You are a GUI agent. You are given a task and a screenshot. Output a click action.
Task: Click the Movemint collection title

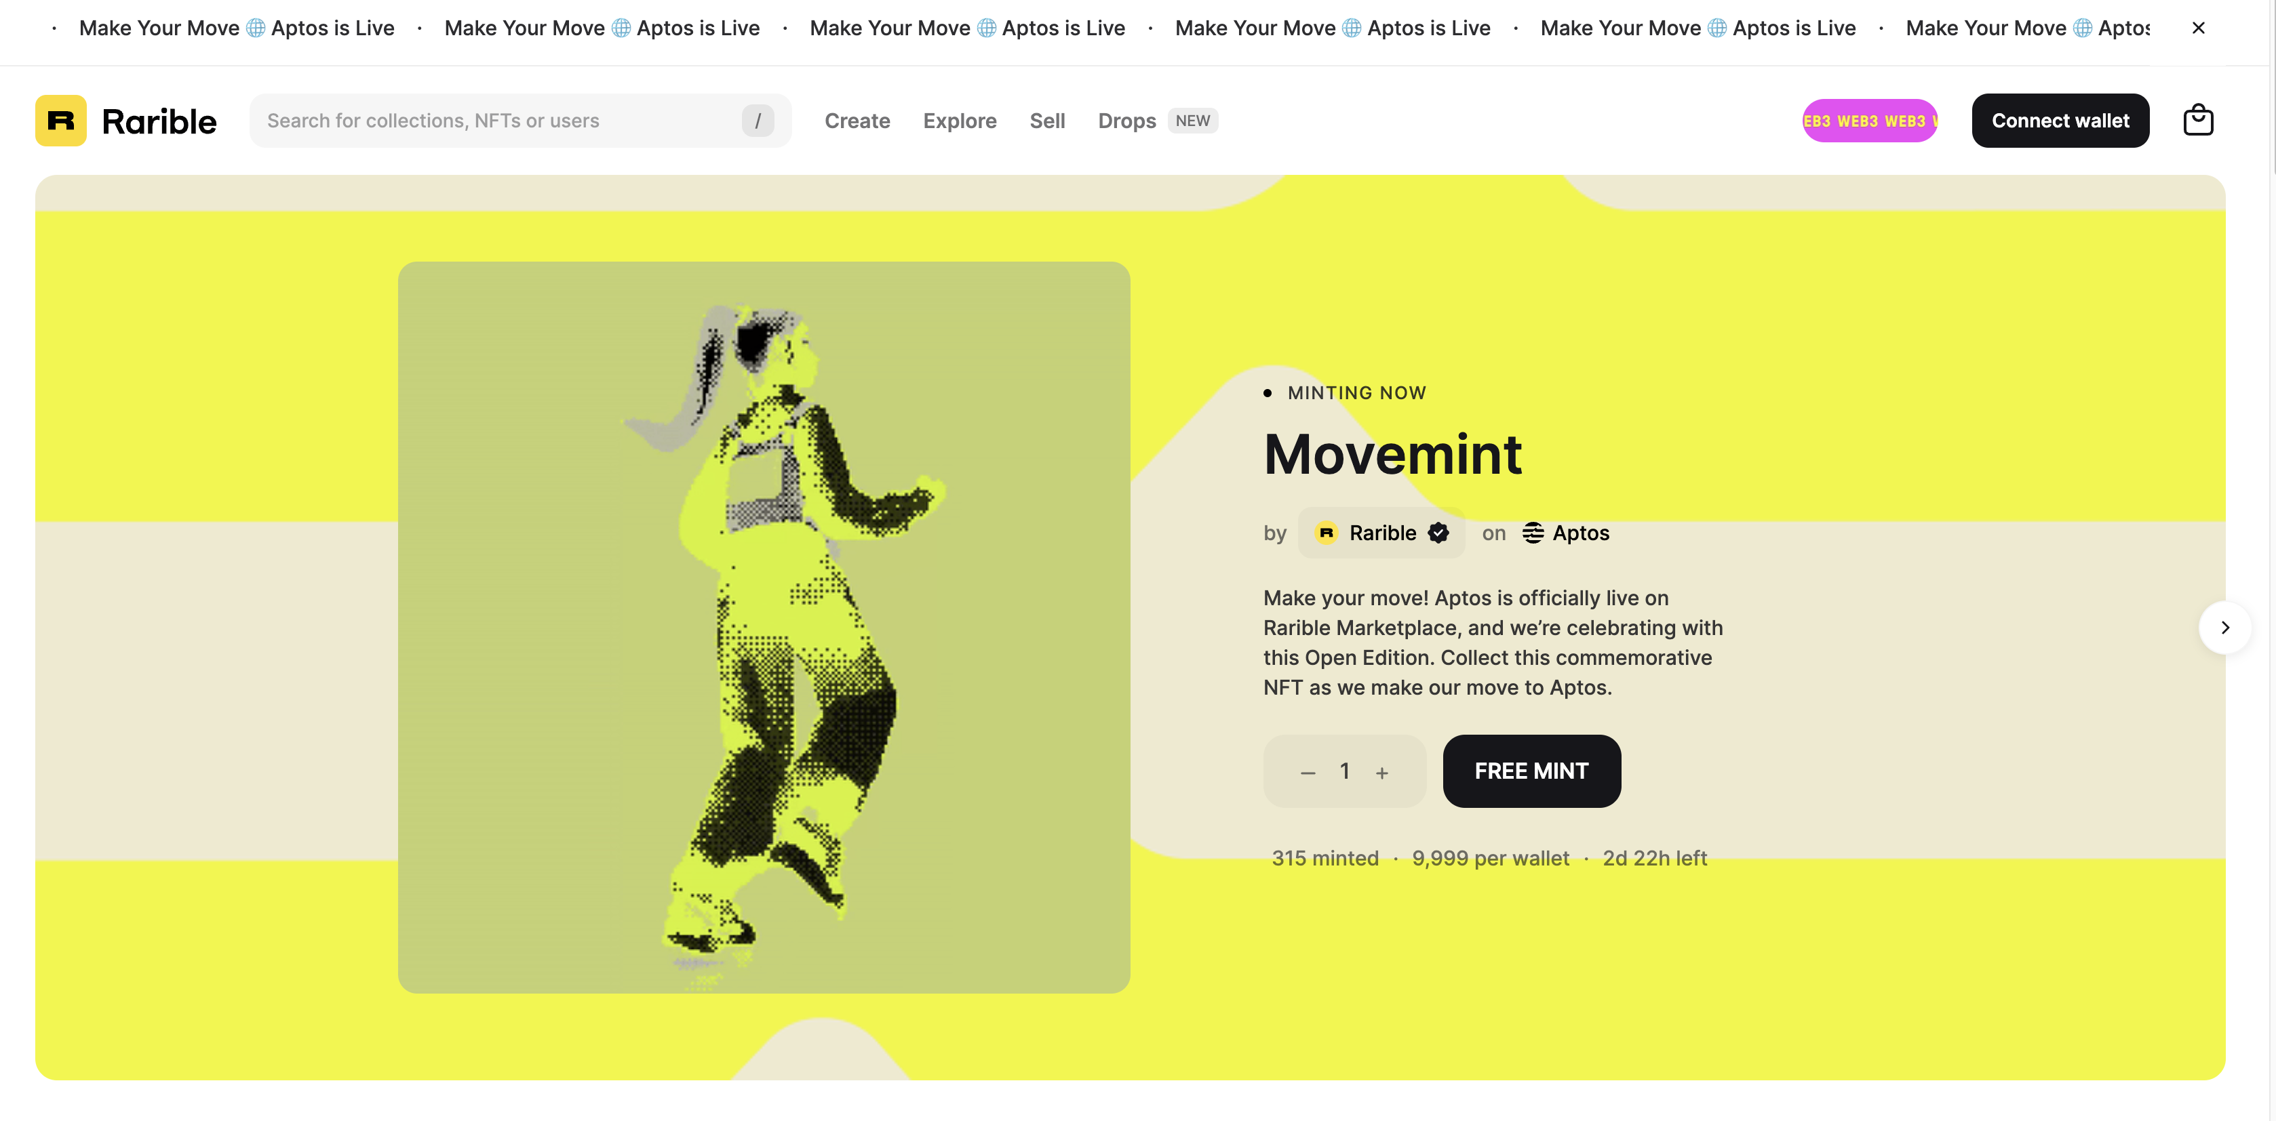pyautogui.click(x=1392, y=455)
